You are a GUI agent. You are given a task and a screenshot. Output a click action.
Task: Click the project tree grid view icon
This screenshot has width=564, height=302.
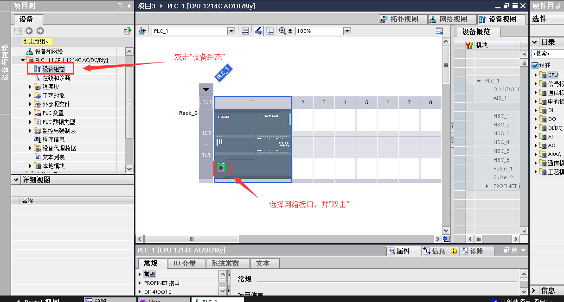tap(128, 31)
